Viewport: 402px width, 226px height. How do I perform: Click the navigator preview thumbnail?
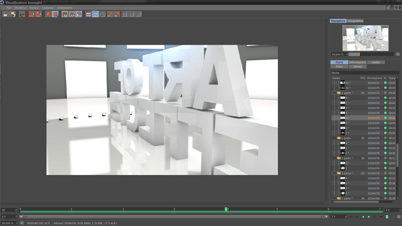365,38
